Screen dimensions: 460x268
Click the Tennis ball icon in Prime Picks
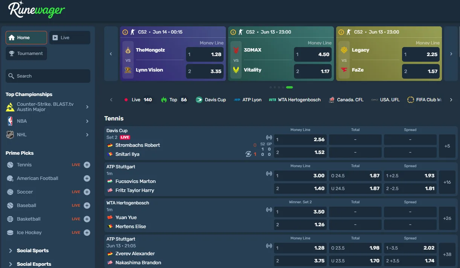[10, 165]
